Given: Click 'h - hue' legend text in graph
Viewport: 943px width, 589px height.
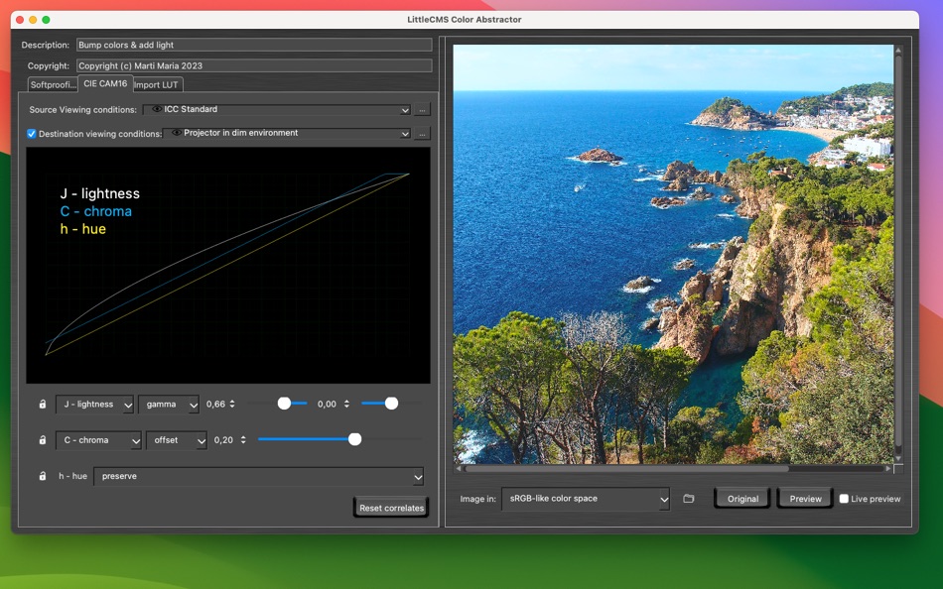Looking at the screenshot, I should 83,229.
